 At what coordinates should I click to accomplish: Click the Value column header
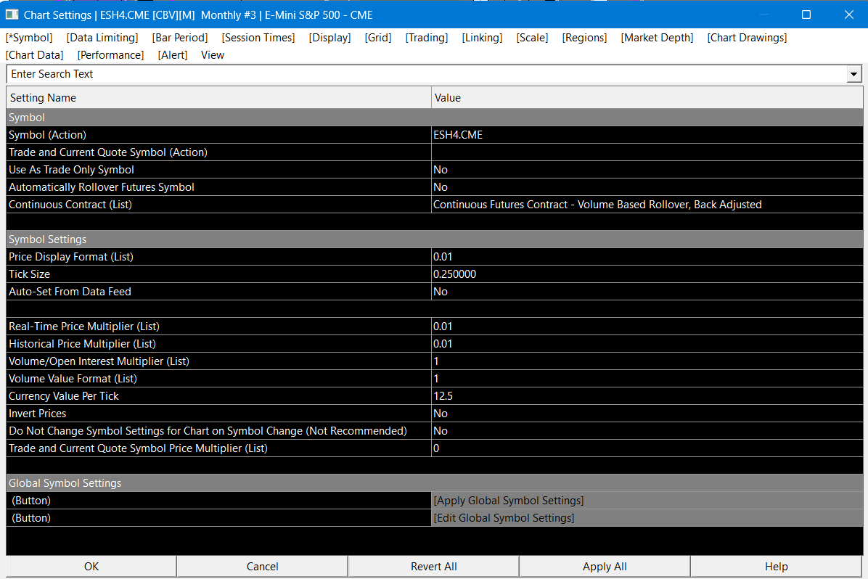(647, 97)
